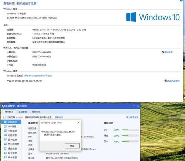The width and height of the screenshot is (185, 161).
Task: Open 硬盘信息 in the sidebar
Action: coord(10,148)
